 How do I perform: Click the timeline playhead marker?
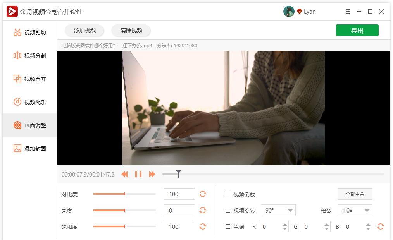(x=178, y=174)
